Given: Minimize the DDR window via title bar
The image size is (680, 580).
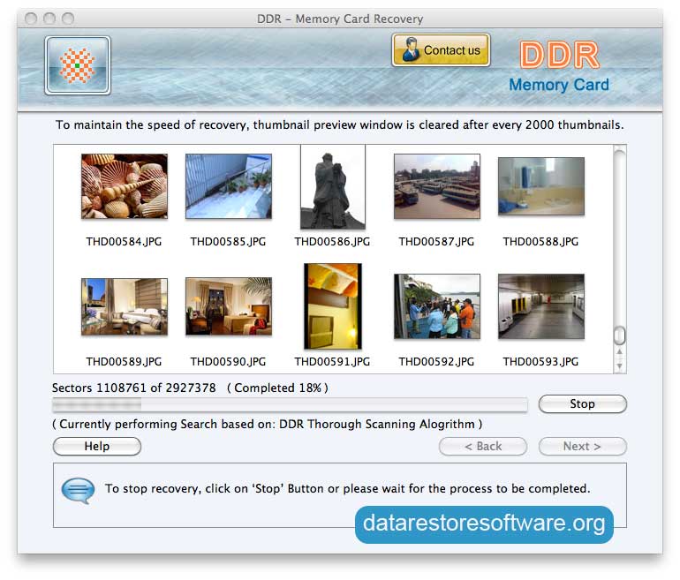Looking at the screenshot, I should tap(49, 19).
